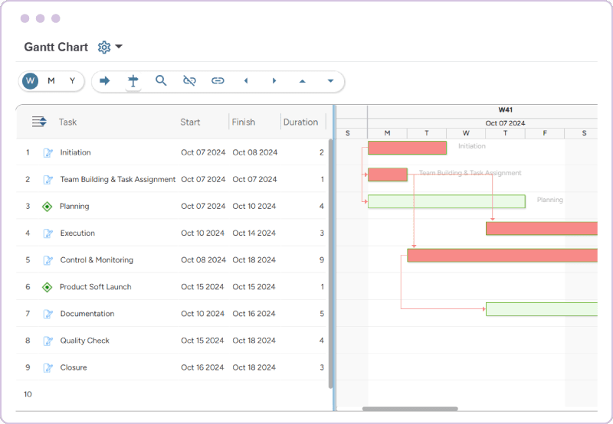Click the edit icon for Closure

click(48, 368)
